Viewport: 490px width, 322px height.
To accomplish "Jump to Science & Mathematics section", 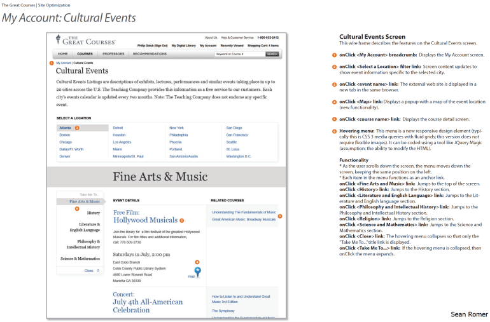I will pos(80,258).
